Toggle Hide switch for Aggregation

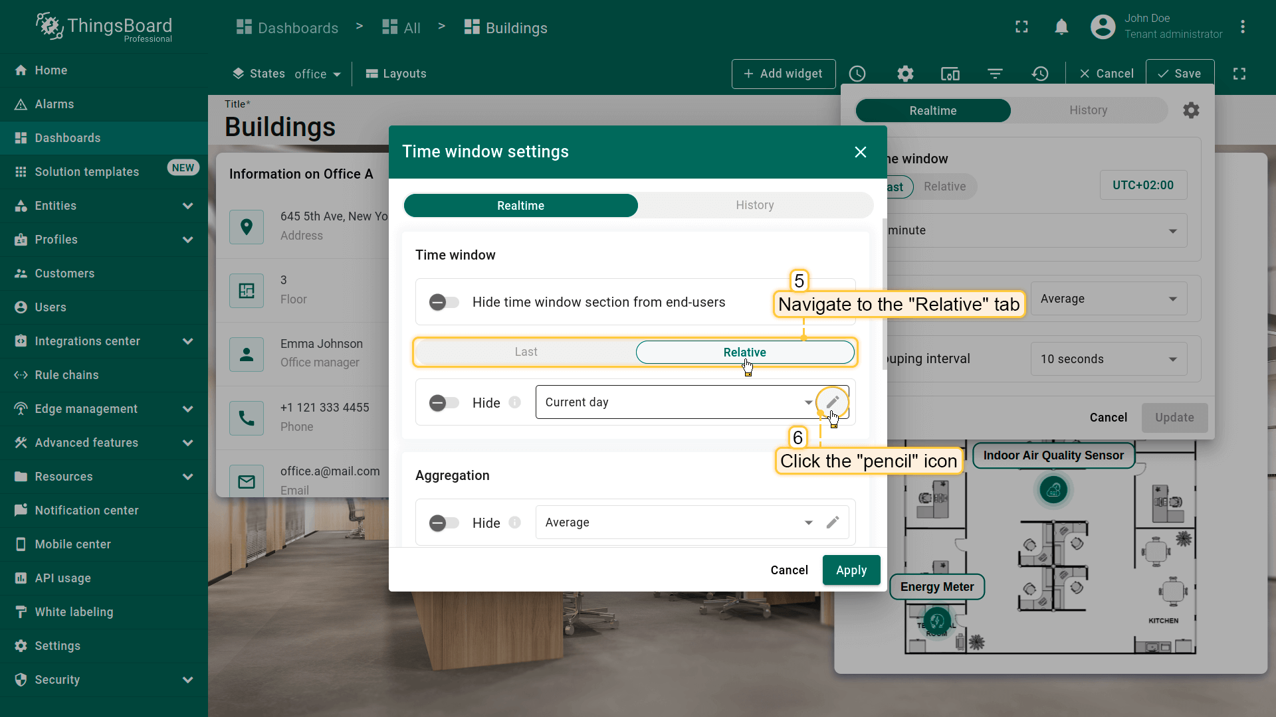click(444, 523)
